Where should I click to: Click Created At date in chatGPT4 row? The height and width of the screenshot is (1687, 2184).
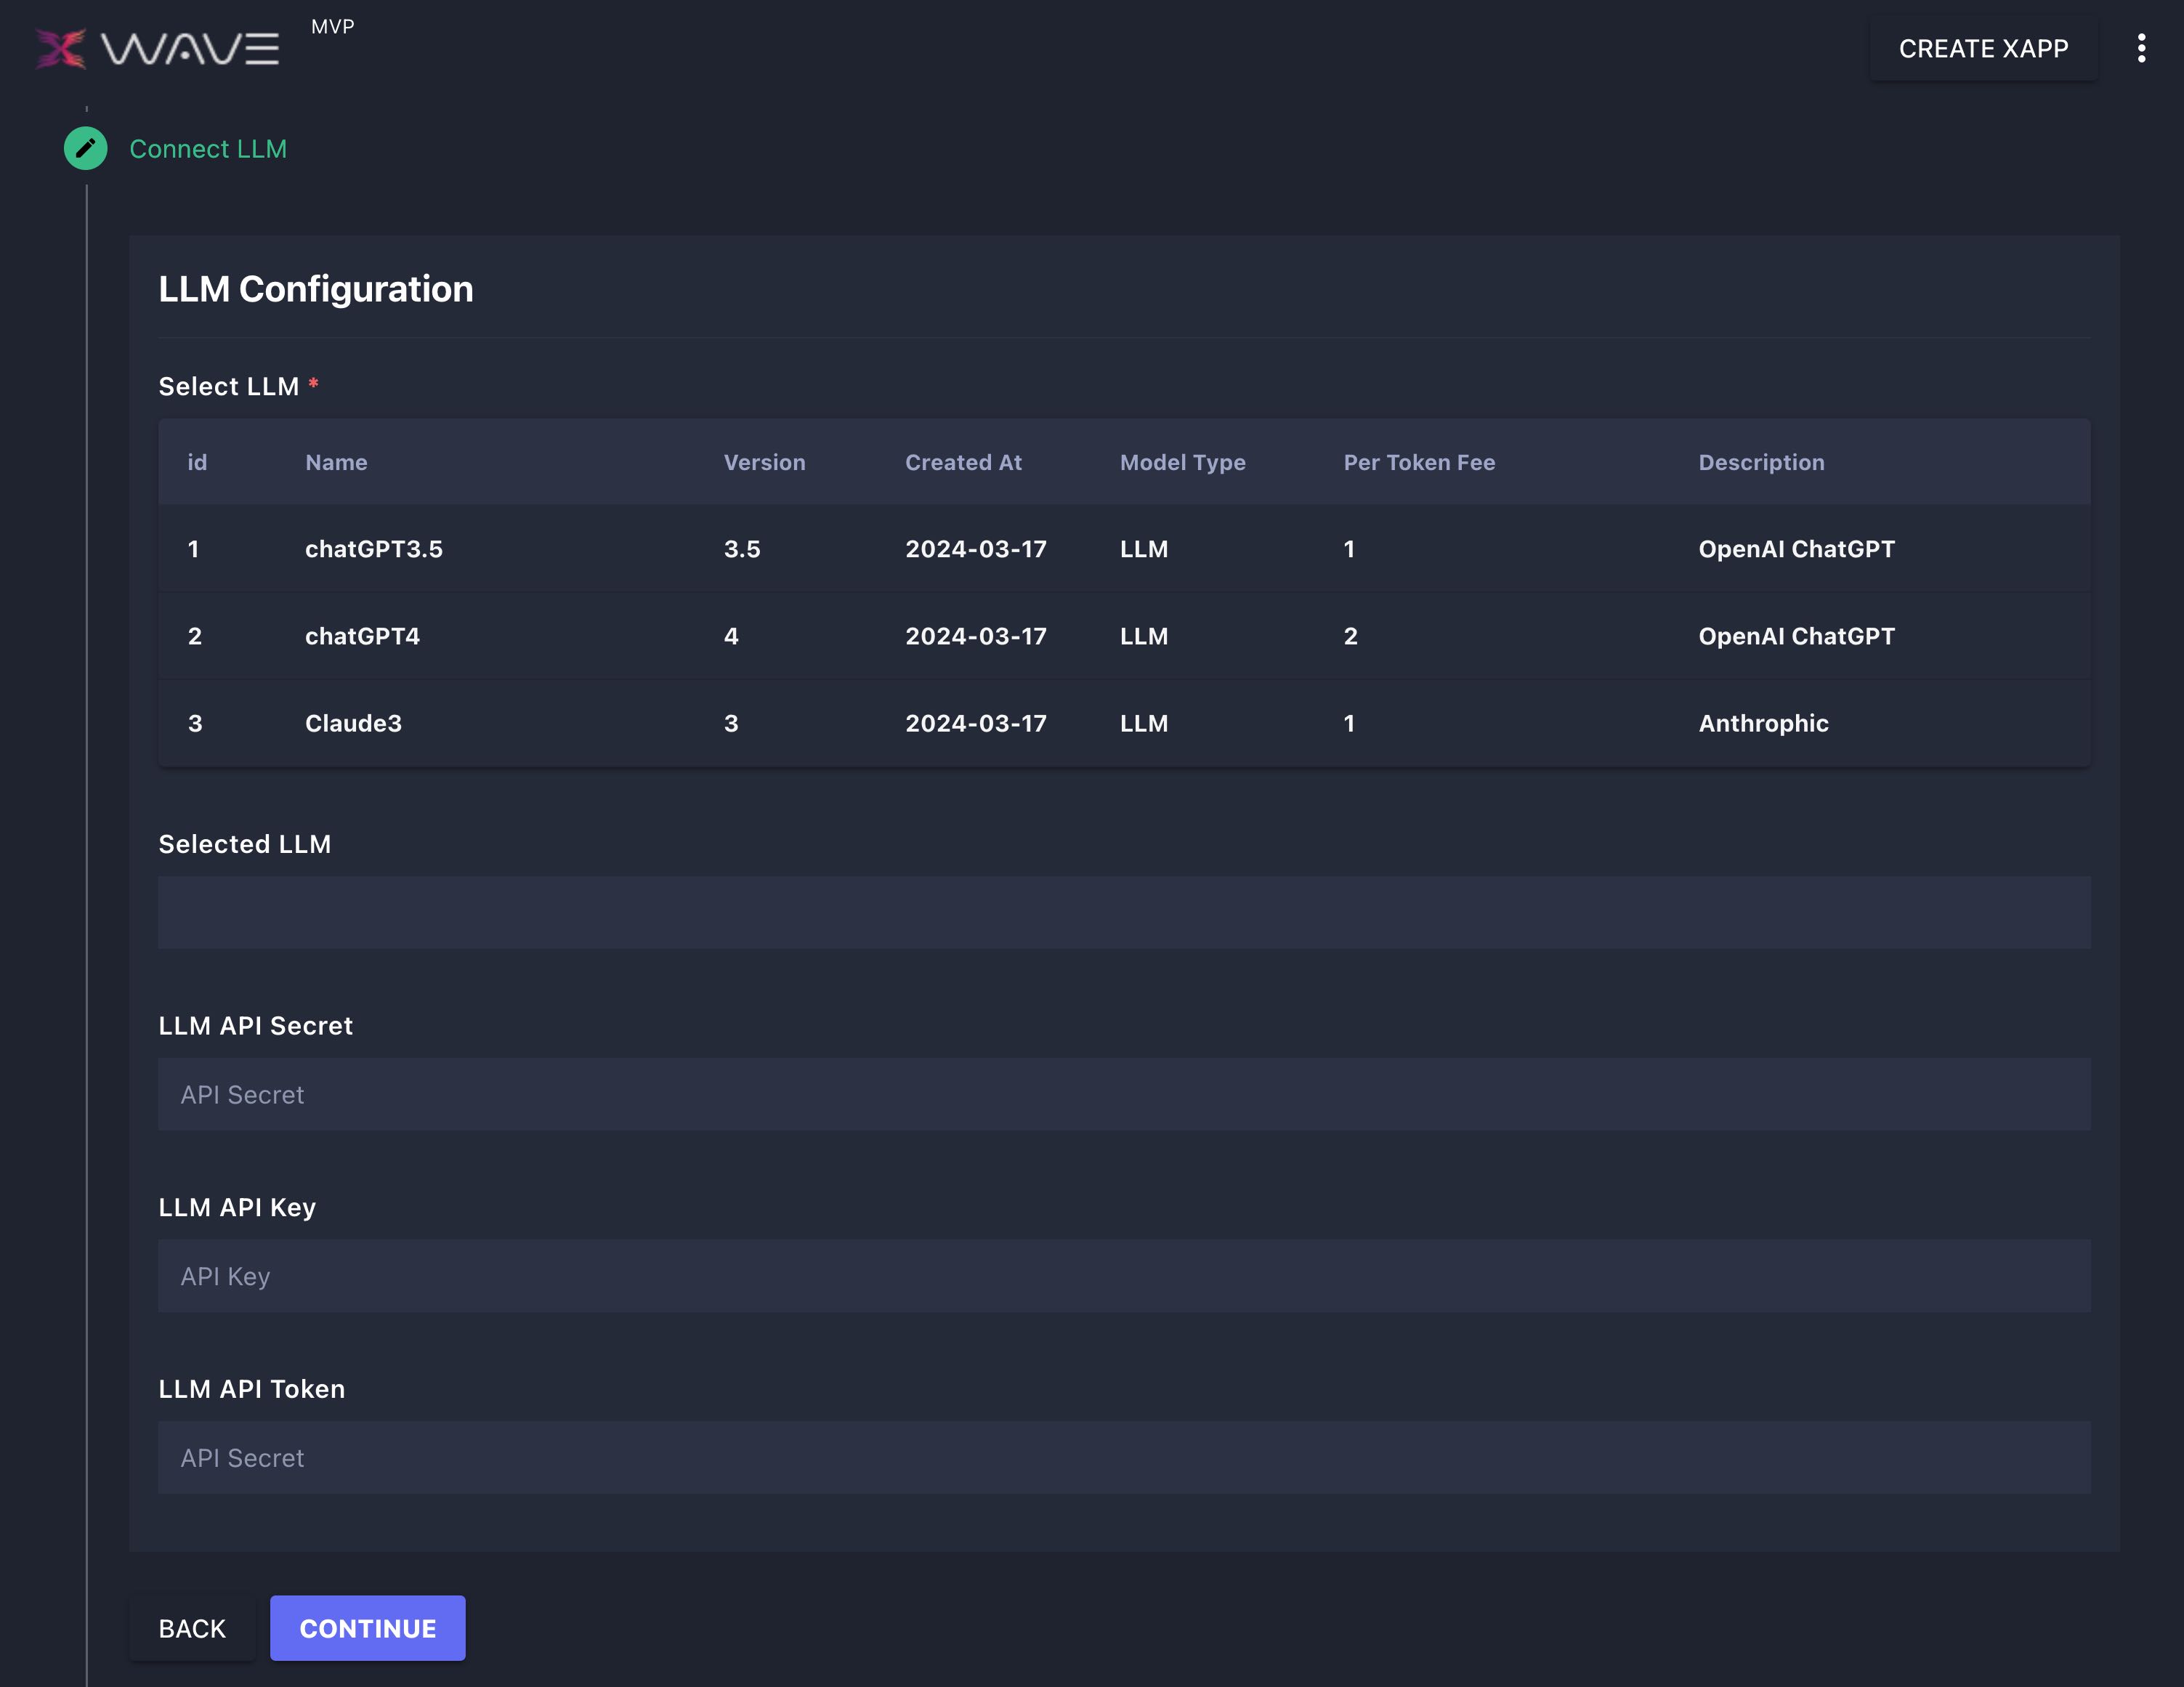tap(975, 636)
